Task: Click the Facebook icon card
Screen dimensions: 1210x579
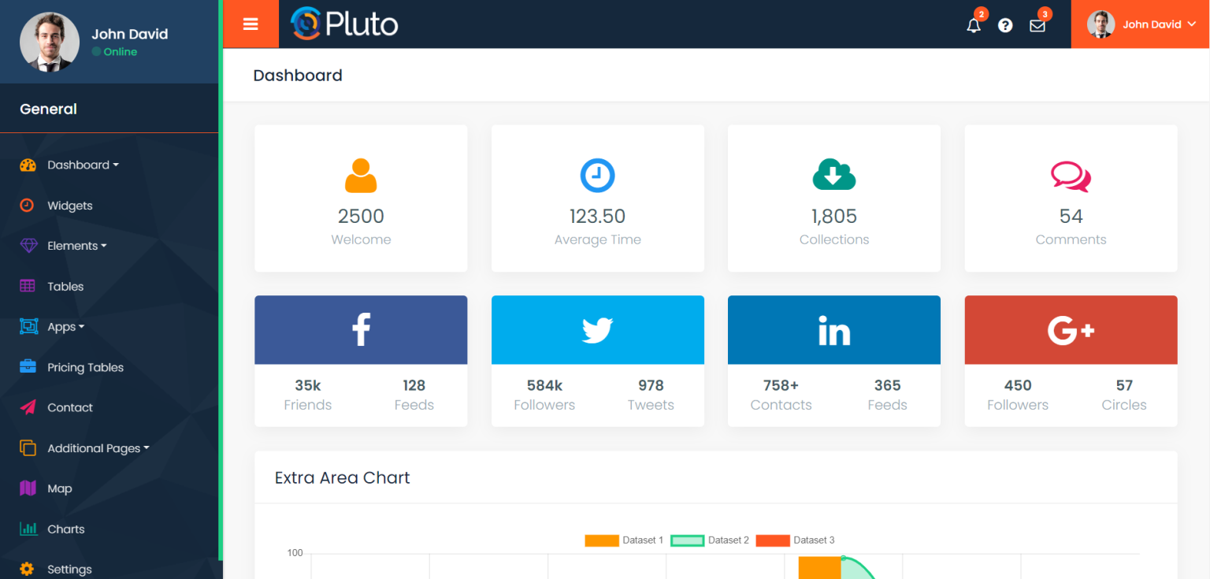Action: click(361, 329)
